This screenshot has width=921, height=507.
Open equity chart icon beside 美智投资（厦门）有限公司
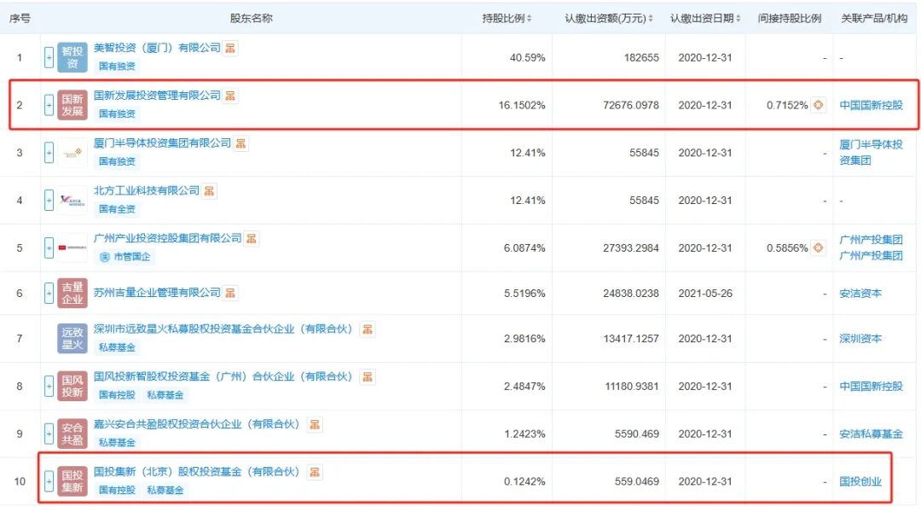click(231, 49)
